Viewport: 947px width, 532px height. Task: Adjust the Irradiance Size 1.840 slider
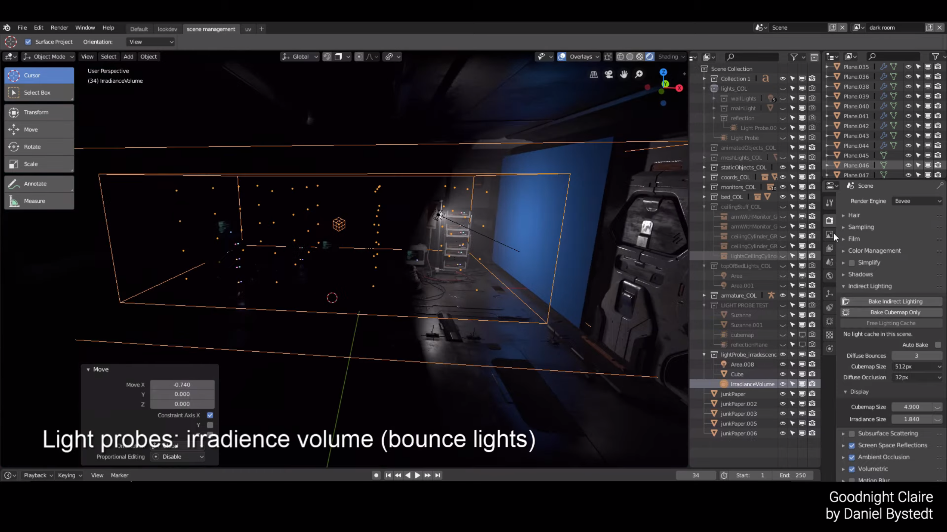click(912, 419)
